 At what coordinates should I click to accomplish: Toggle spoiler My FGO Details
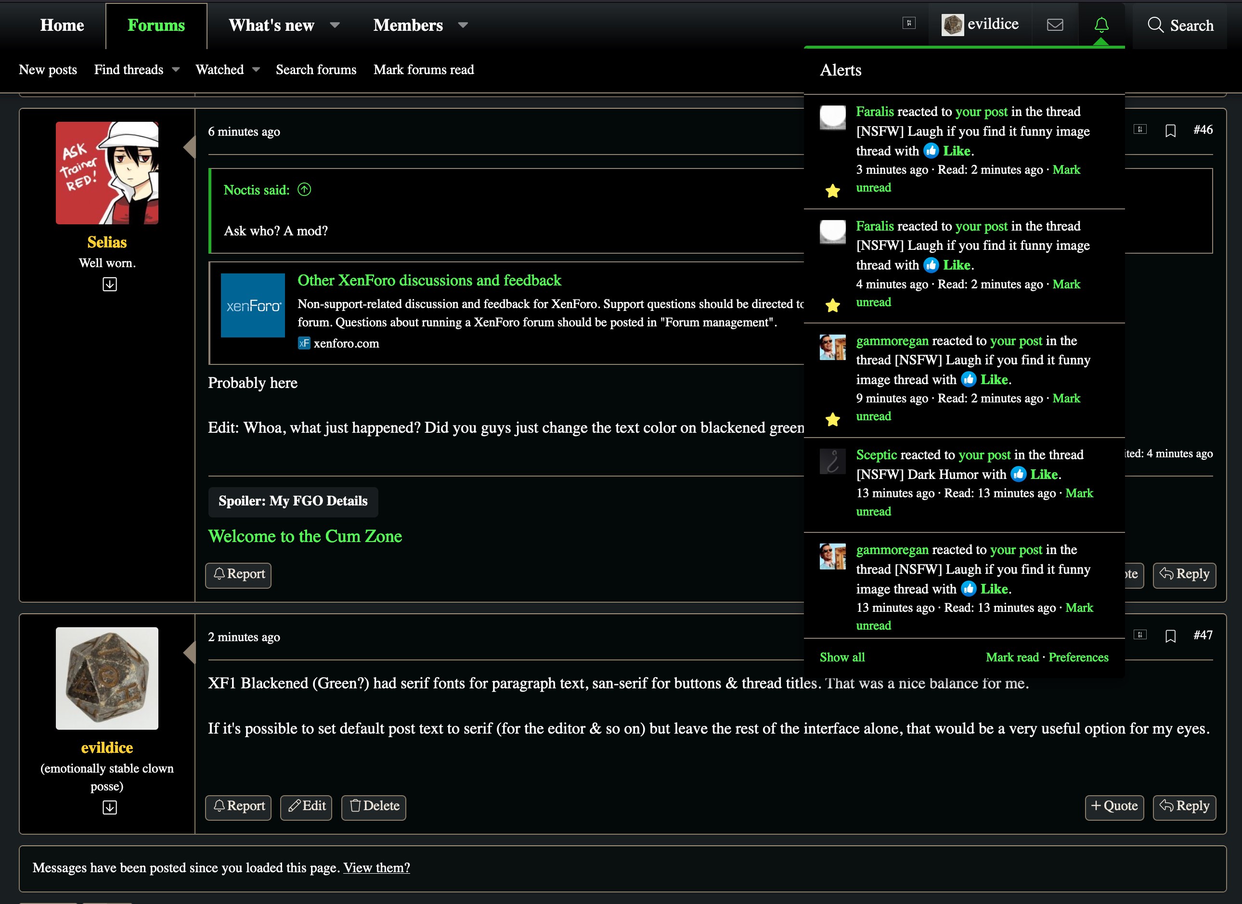click(293, 502)
